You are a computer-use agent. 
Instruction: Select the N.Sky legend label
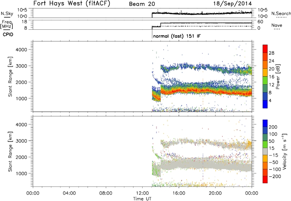click(7, 13)
